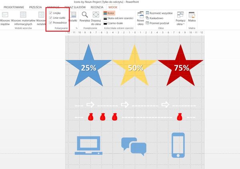Toggle the Linie siatki checkbox

click(x=50, y=18)
